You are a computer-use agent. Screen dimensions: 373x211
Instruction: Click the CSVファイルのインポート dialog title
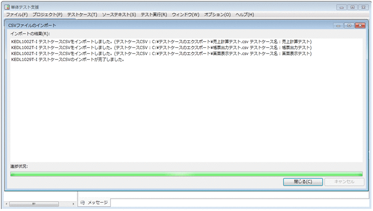coord(32,25)
